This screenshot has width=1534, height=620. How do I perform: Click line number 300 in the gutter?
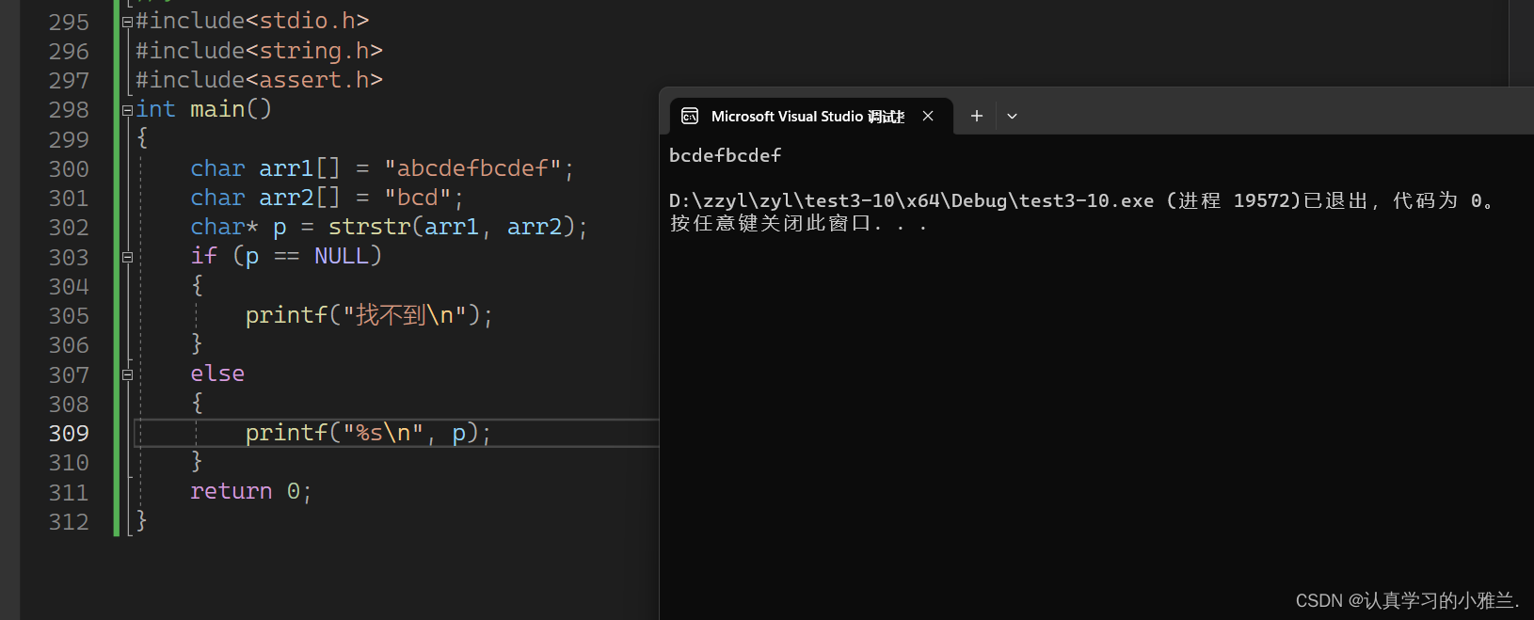pyautogui.click(x=69, y=169)
